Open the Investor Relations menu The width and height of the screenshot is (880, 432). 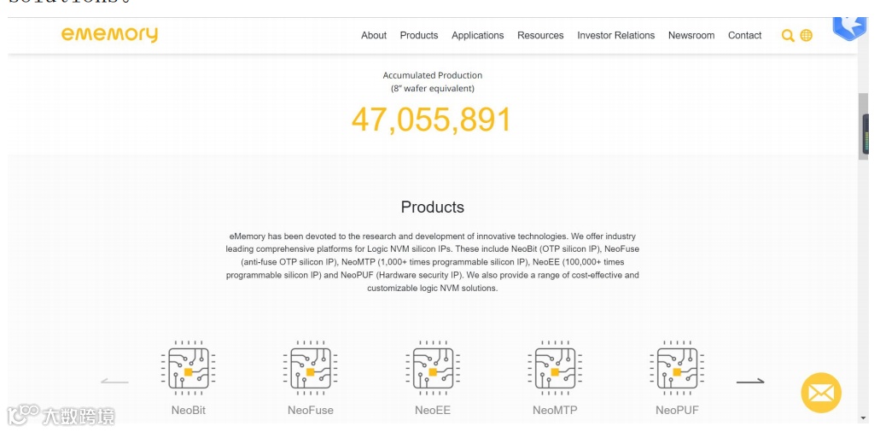coord(615,35)
